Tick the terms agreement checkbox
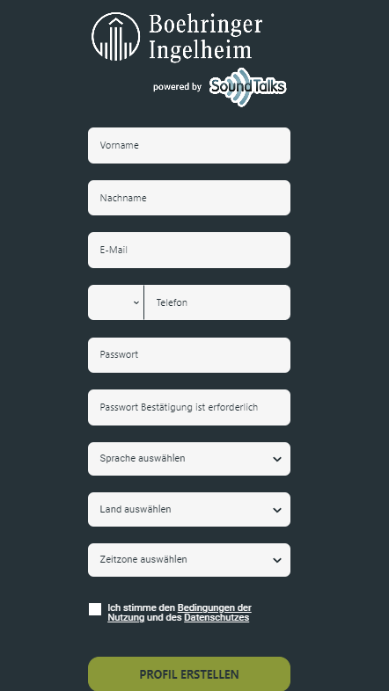 coord(95,609)
